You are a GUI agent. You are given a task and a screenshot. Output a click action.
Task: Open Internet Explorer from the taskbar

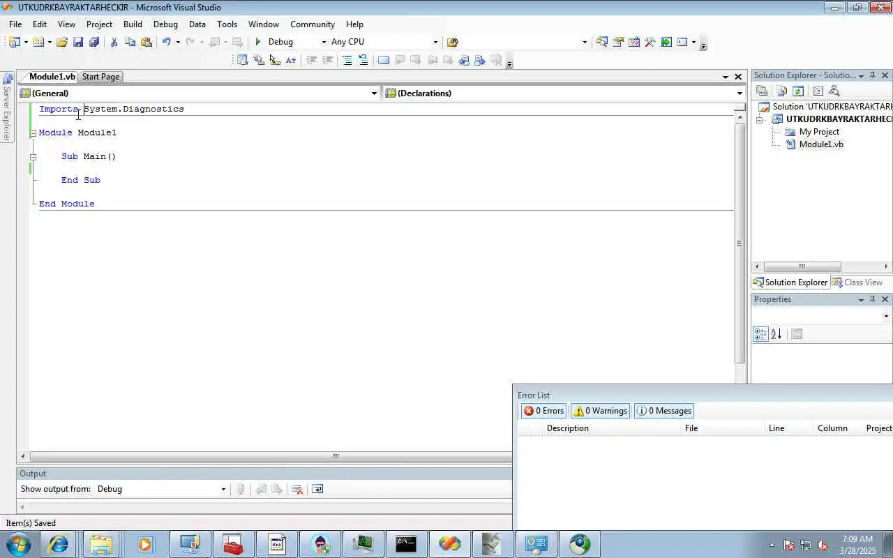58,544
